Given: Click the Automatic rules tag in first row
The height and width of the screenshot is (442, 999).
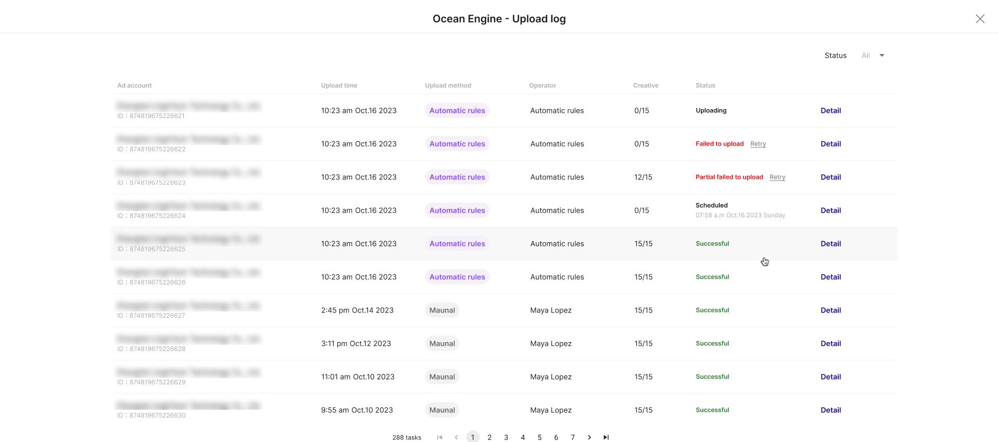Looking at the screenshot, I should [x=457, y=111].
